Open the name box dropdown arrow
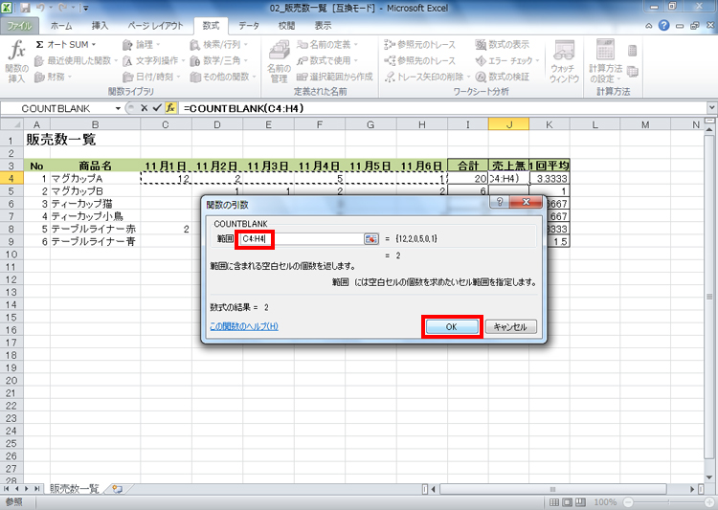Viewport: 718px width, 510px height. tap(118, 108)
